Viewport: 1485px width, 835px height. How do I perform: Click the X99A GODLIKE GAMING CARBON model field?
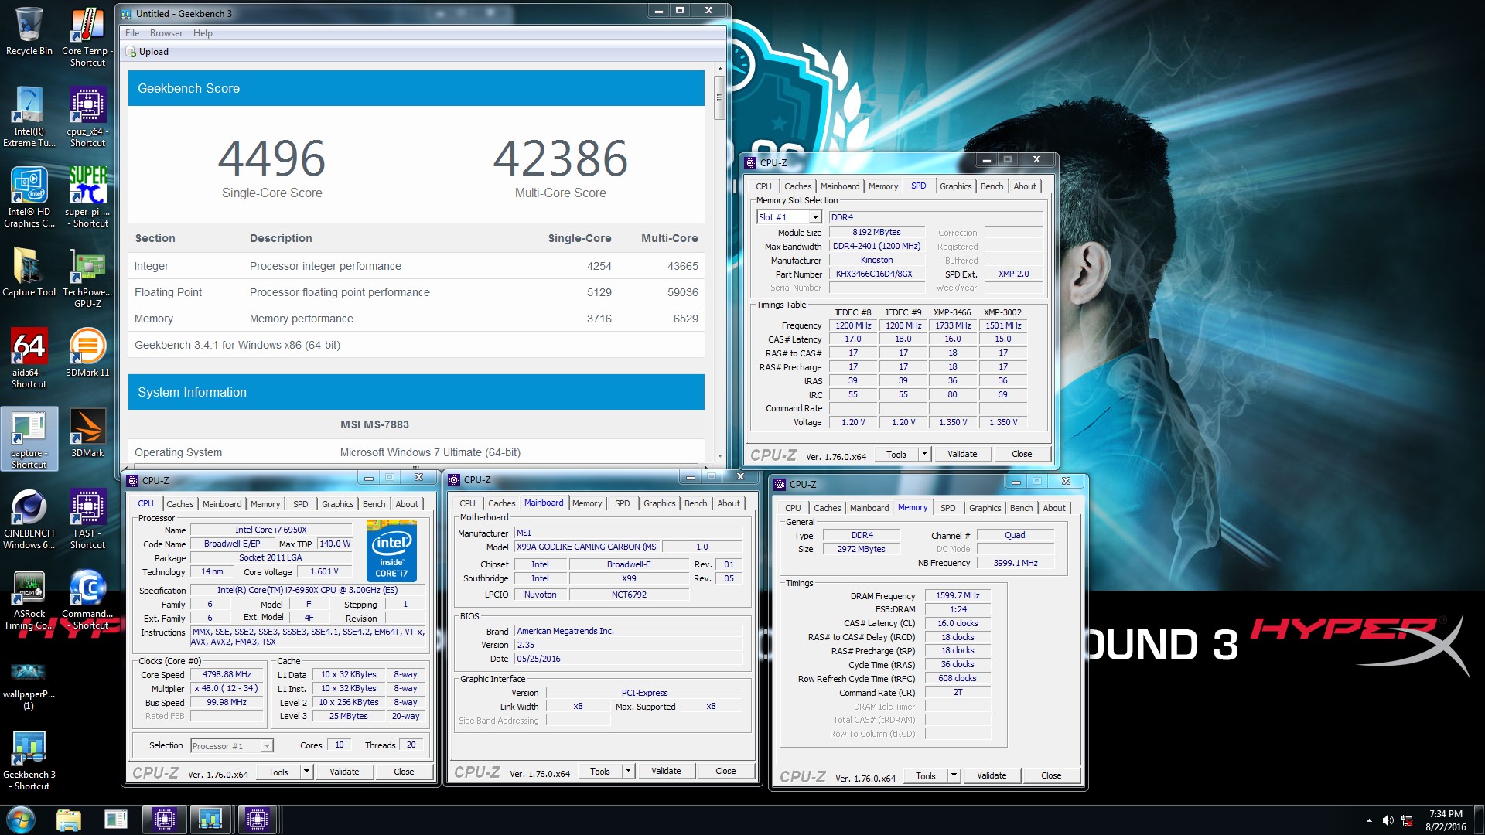(588, 547)
